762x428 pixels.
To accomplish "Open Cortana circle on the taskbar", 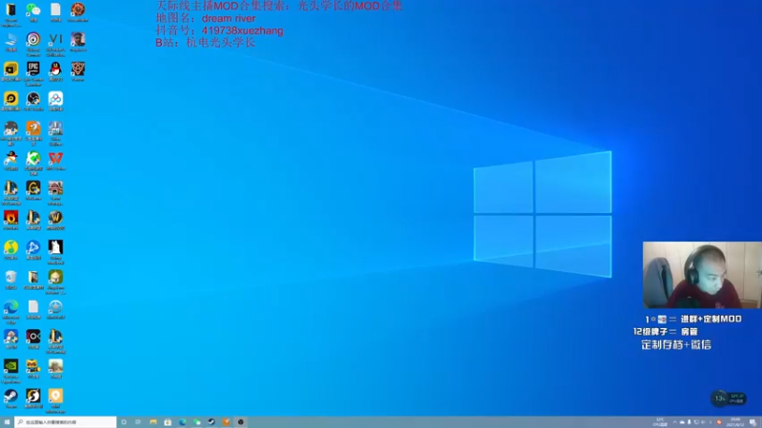I will (x=124, y=422).
